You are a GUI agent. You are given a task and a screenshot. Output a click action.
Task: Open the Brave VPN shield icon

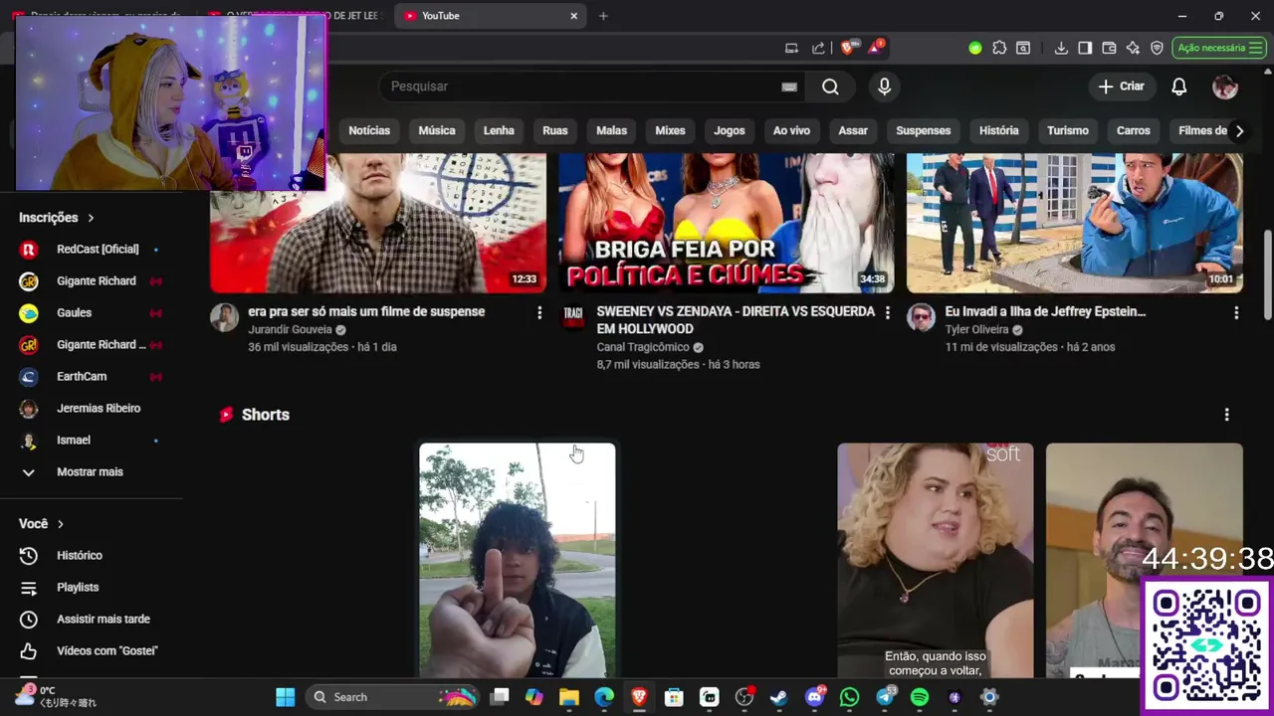1157,48
